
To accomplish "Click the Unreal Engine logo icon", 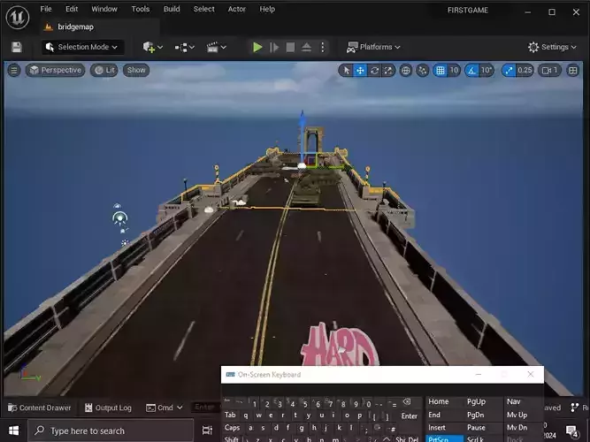I will coord(18,18).
